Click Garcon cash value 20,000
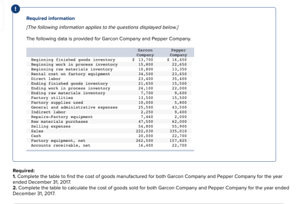Screen dimensions: 303x204 (x=146, y=136)
